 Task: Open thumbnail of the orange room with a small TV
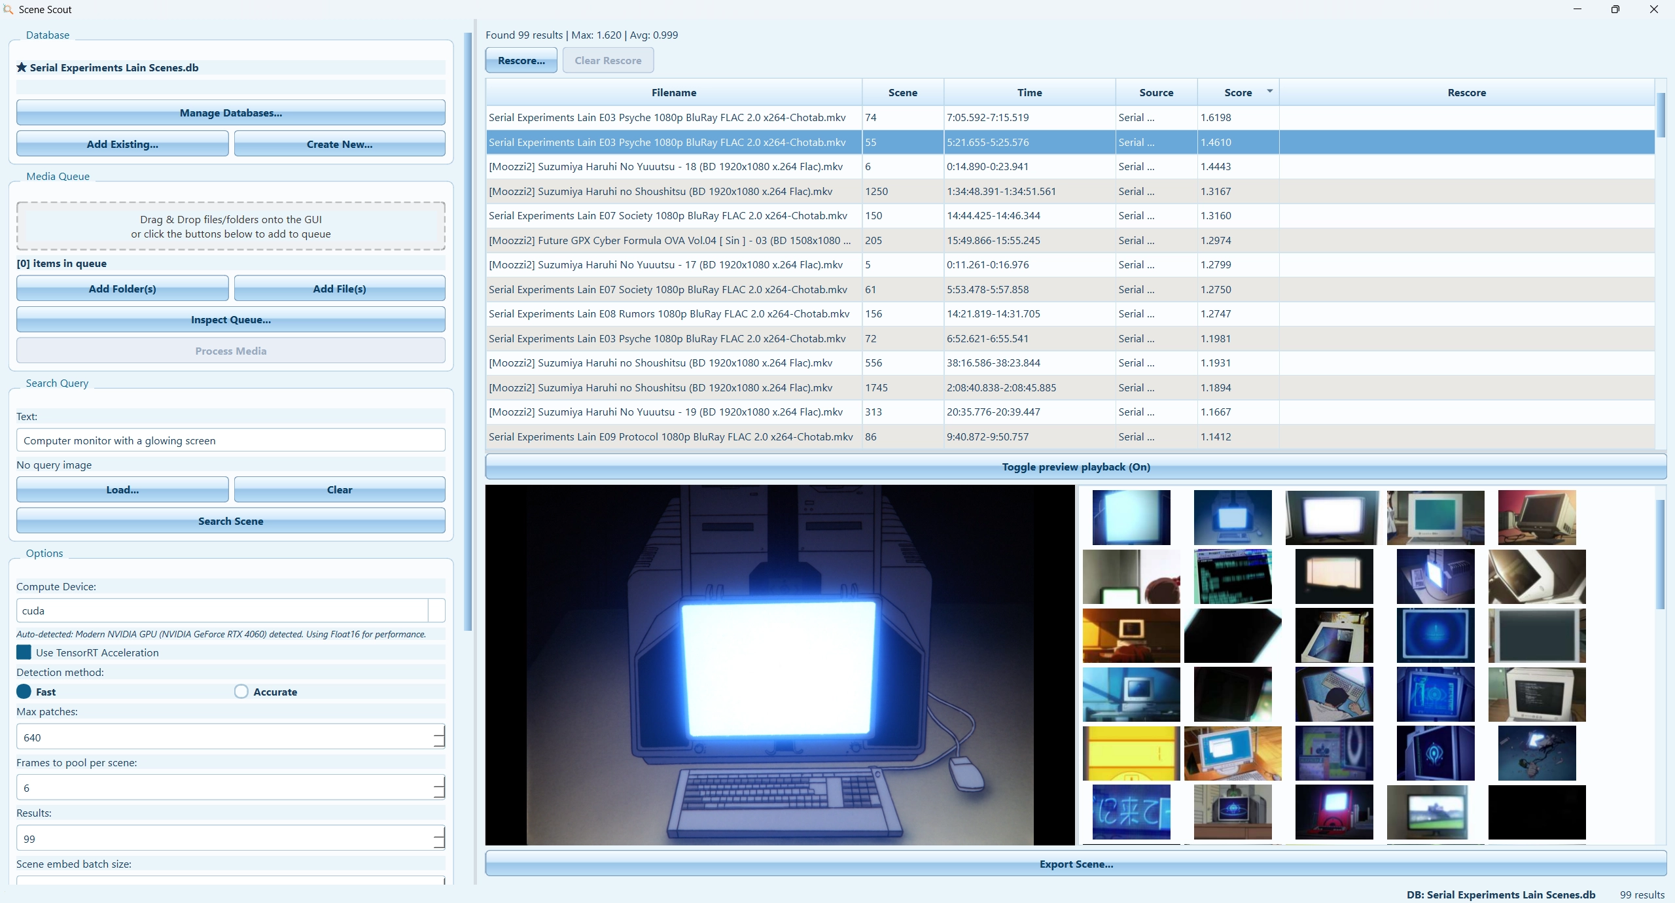tap(1131, 635)
